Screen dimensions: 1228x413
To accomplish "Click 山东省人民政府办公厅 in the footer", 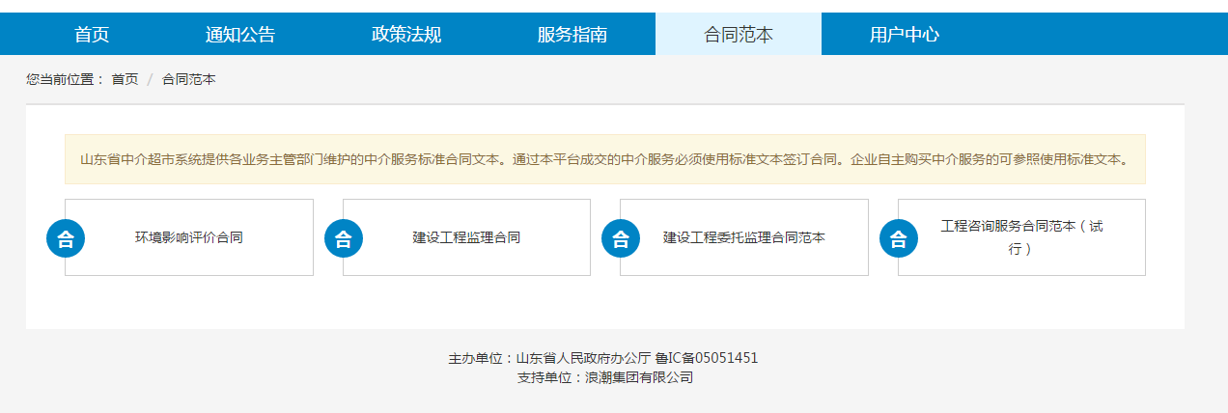I will pyautogui.click(x=583, y=358).
